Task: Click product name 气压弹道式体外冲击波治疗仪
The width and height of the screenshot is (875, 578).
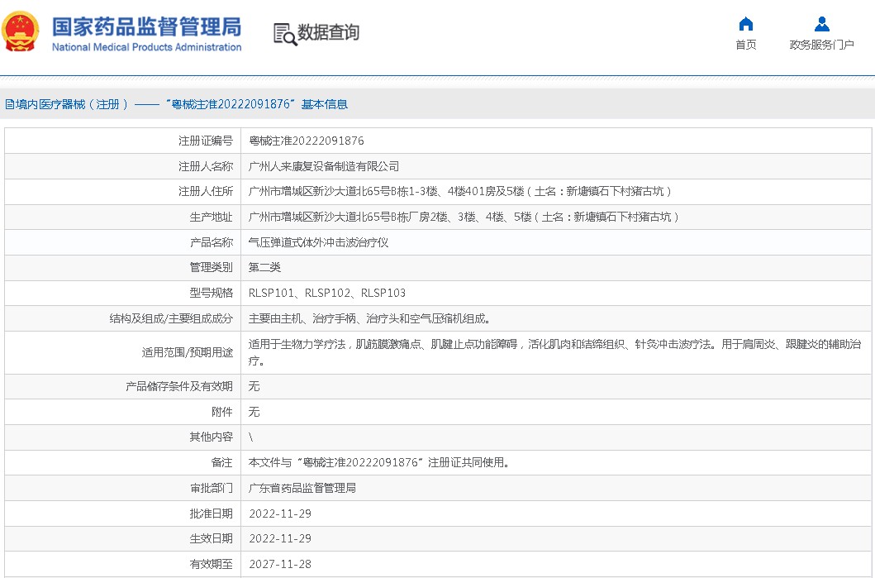Action: (x=318, y=242)
